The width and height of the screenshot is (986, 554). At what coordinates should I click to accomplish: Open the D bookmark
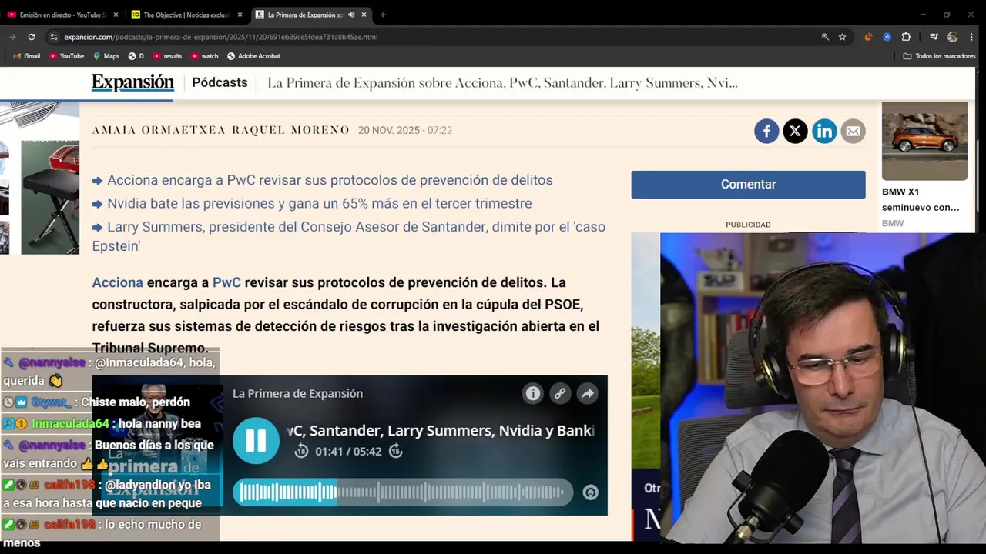136,56
